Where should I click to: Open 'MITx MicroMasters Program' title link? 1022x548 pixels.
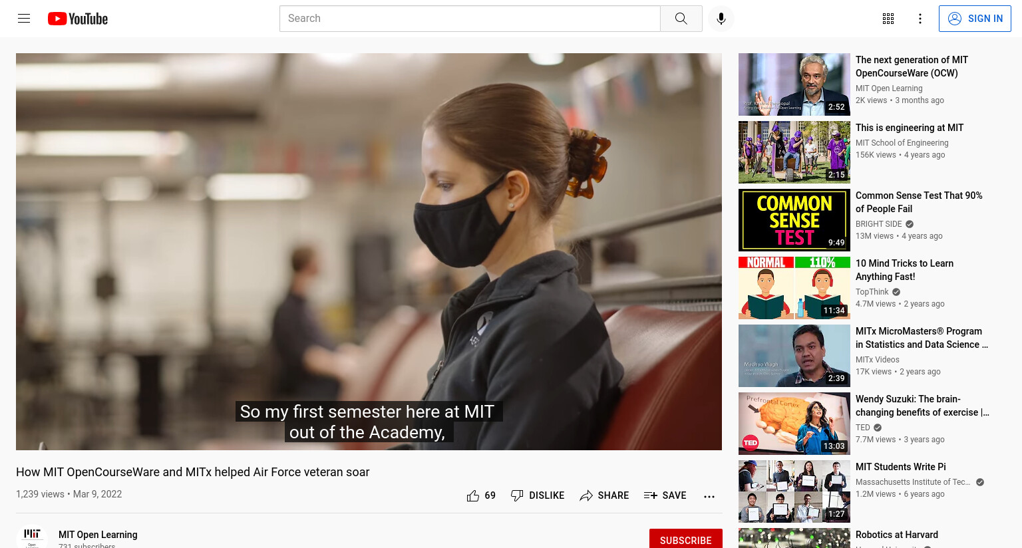[922, 338]
